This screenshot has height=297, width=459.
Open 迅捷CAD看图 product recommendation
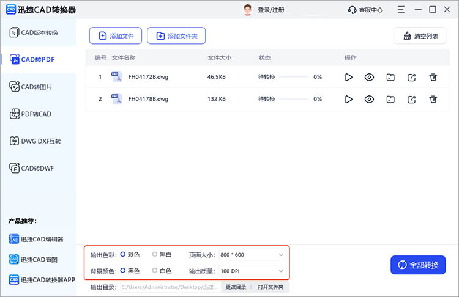[x=33, y=259]
